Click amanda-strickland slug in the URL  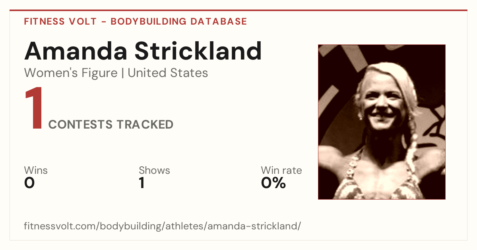[253, 226]
